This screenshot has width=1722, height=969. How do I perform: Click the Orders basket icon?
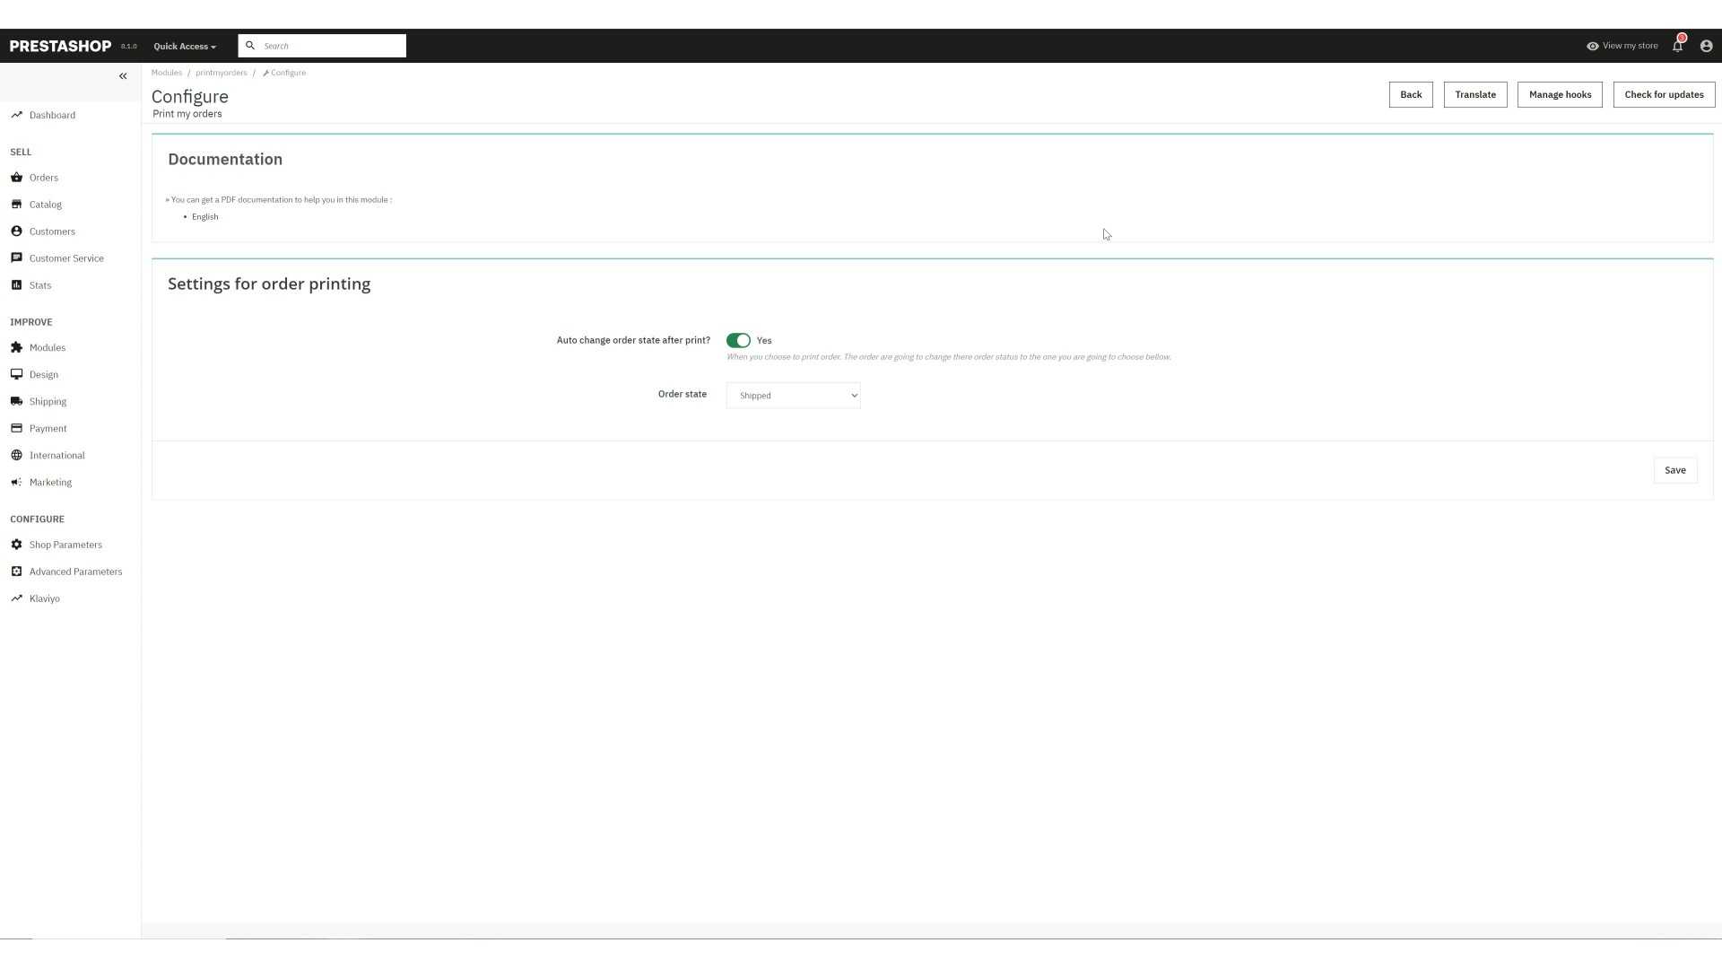(16, 178)
